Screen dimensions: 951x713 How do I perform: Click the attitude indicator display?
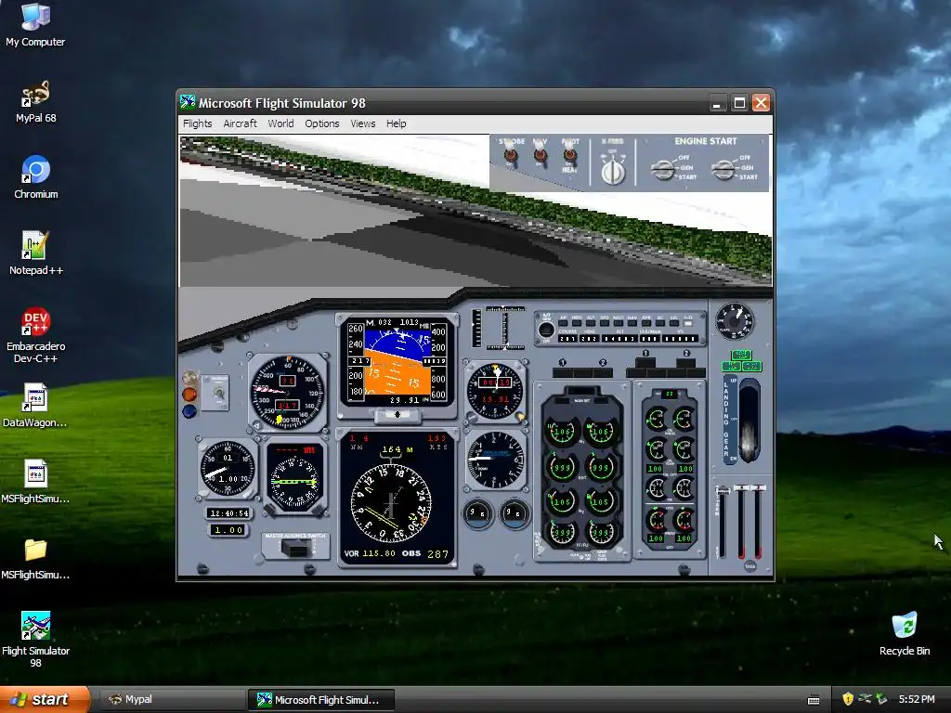coord(397,362)
